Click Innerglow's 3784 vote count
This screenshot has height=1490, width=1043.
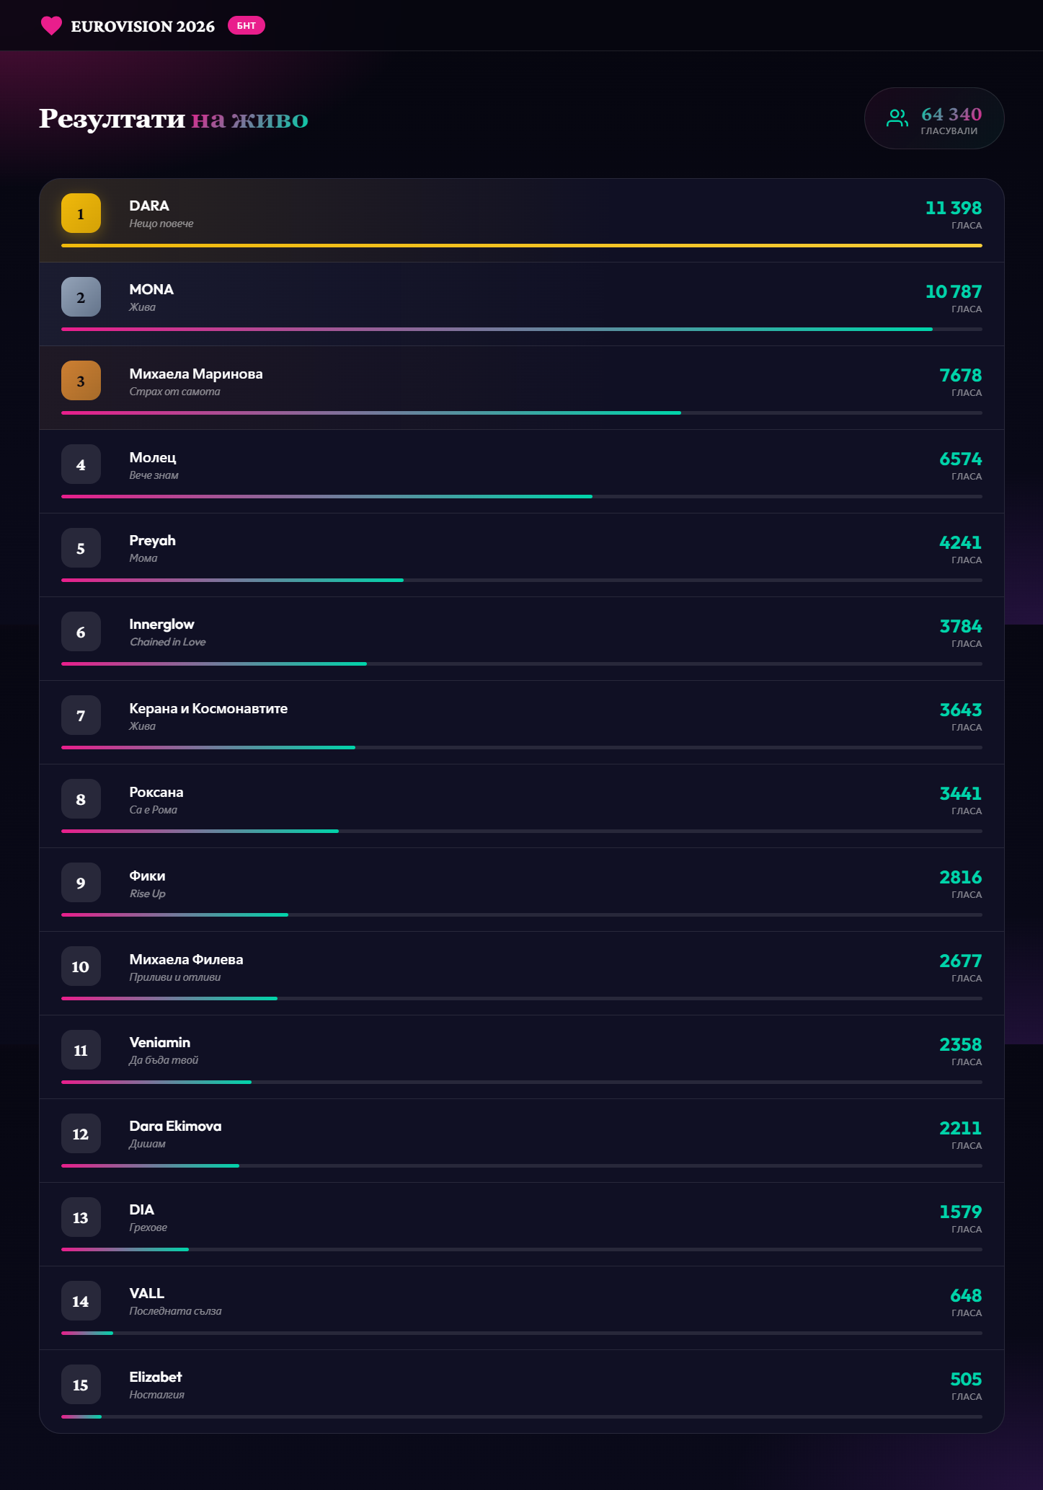[960, 627]
